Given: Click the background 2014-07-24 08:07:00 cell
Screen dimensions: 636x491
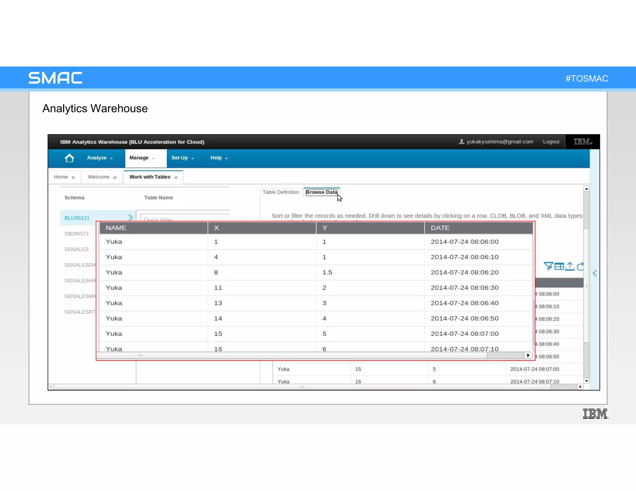Looking at the screenshot, I should (x=534, y=369).
